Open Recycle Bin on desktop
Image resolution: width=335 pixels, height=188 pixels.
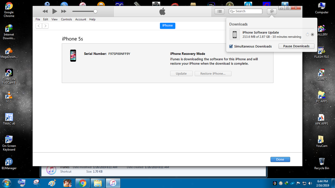pos(322,164)
